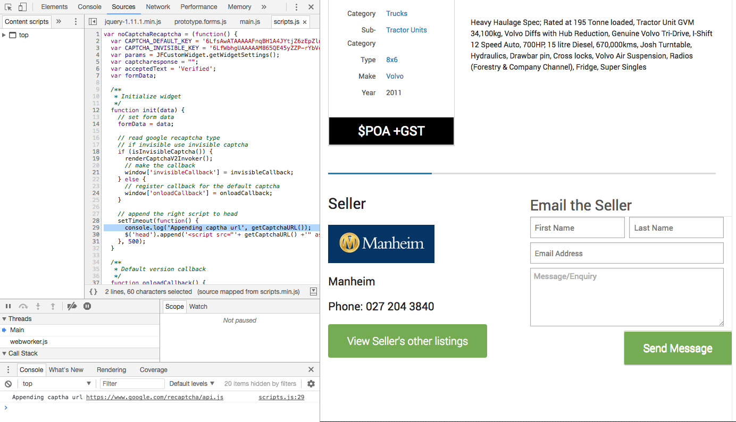Click the Manheim seller logo
This screenshot has width=736, height=422.
(x=381, y=244)
